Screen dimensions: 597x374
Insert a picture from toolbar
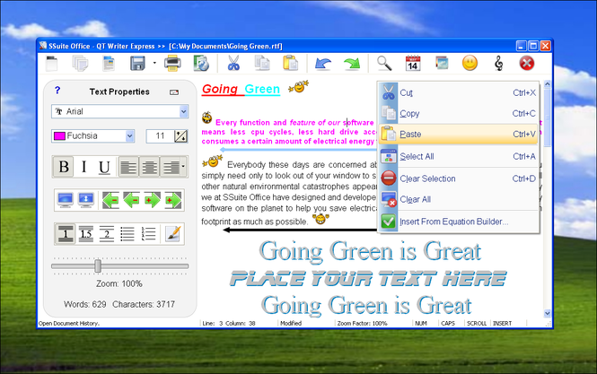[442, 63]
